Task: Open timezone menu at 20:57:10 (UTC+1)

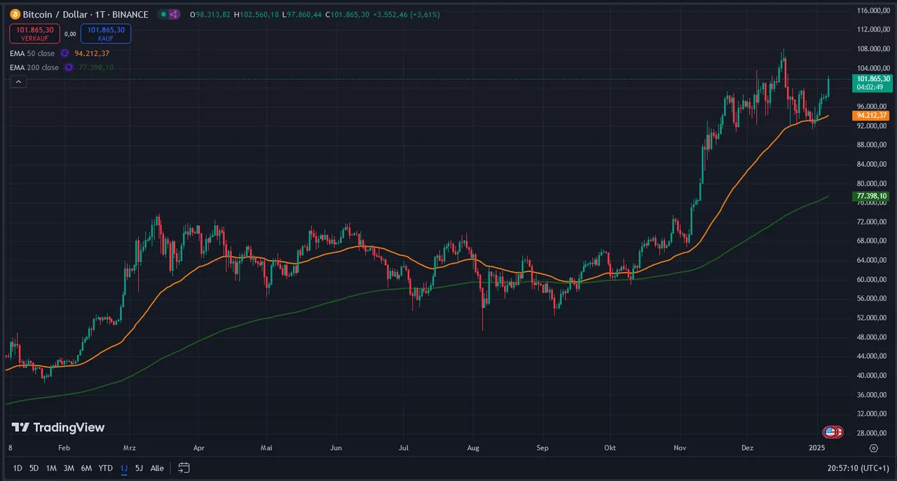Action: (856, 468)
